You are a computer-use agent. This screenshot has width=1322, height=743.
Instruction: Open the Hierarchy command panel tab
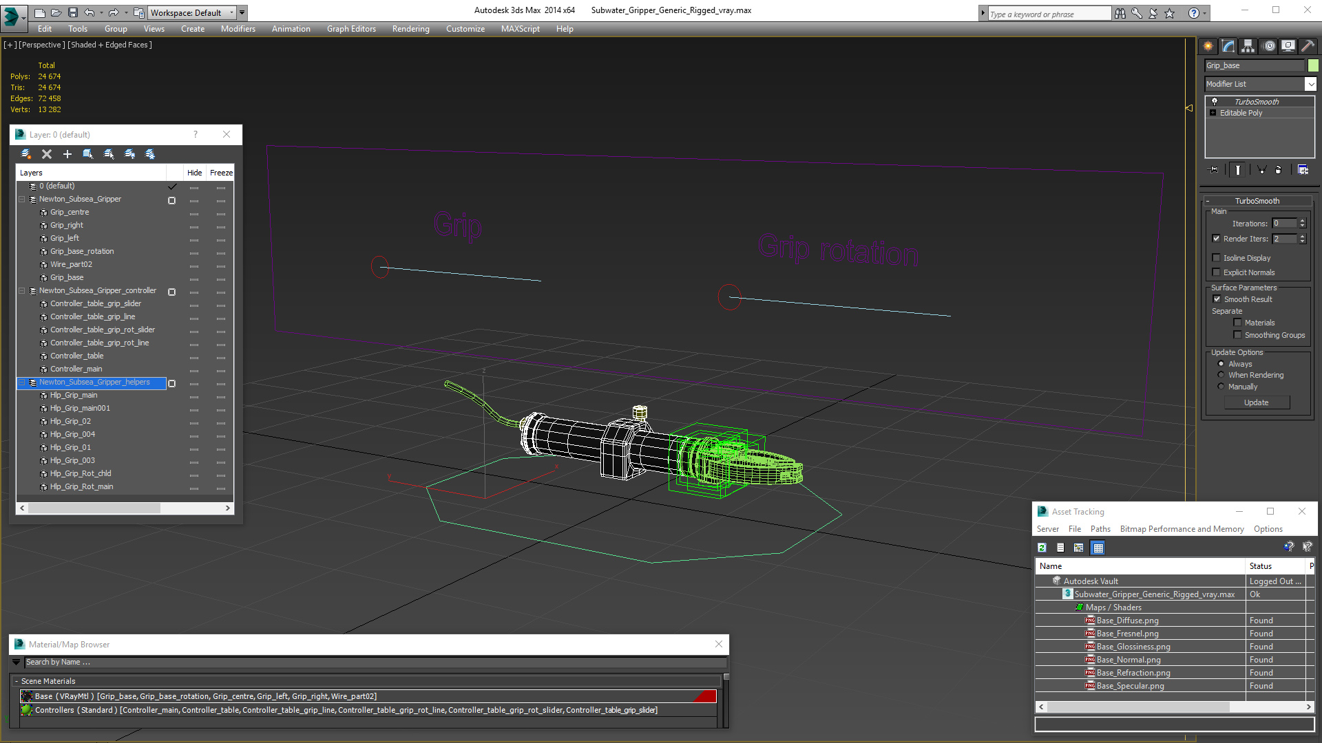pyautogui.click(x=1248, y=46)
